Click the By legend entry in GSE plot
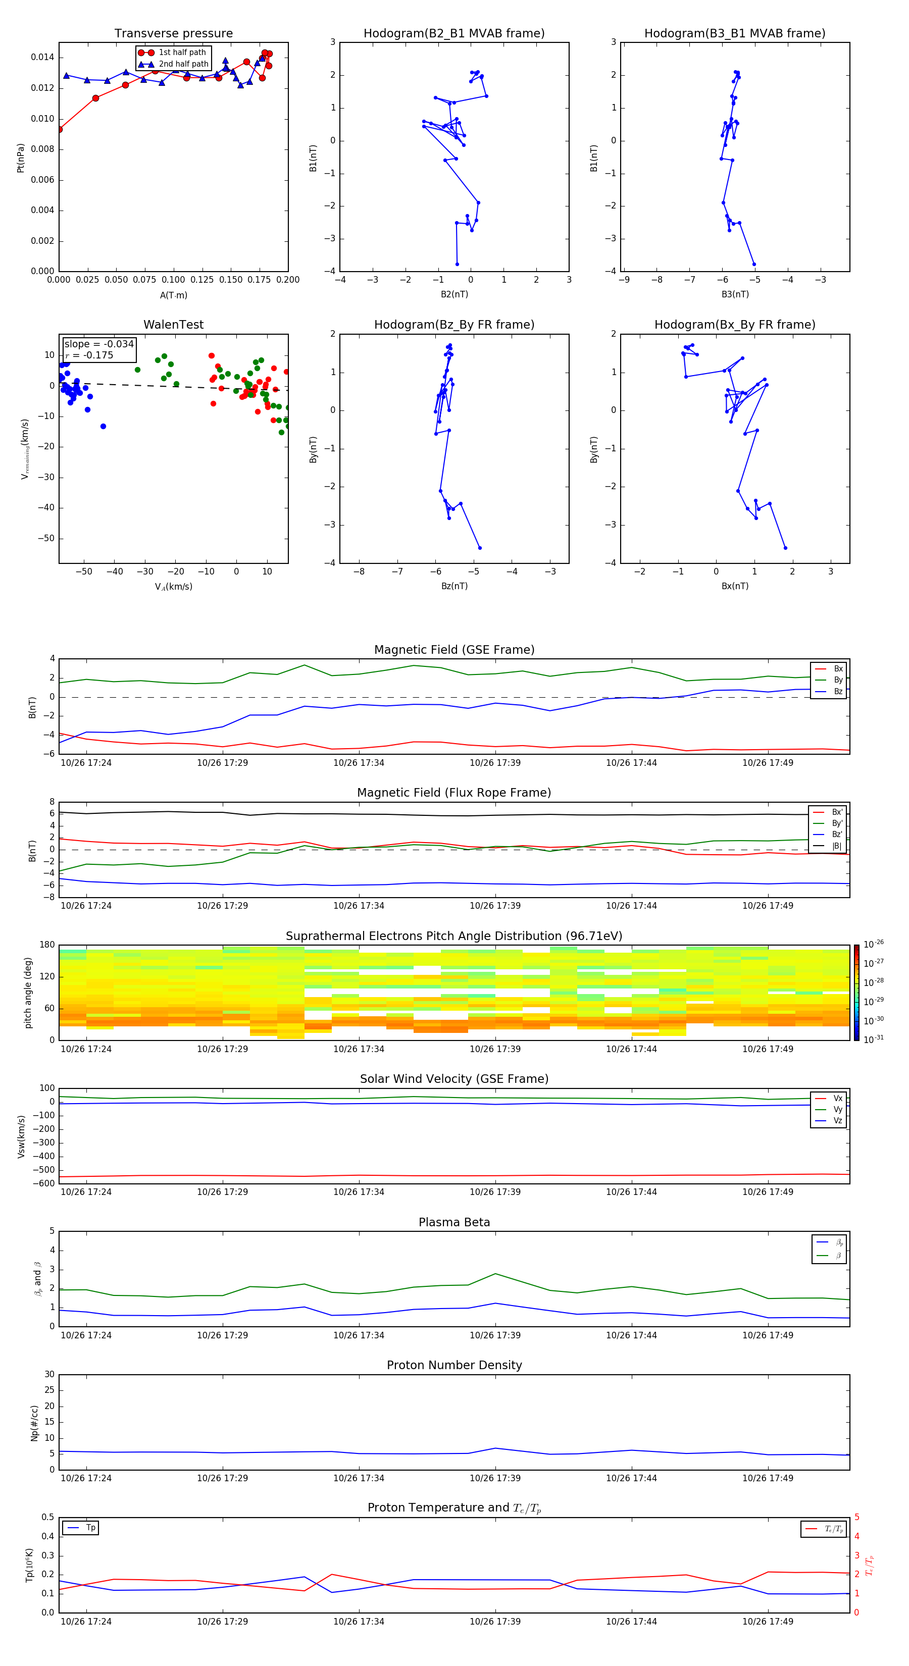 [x=829, y=680]
